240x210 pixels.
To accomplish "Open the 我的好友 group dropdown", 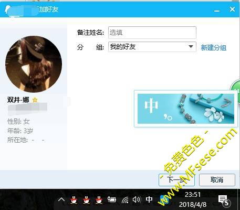I will (152, 47).
